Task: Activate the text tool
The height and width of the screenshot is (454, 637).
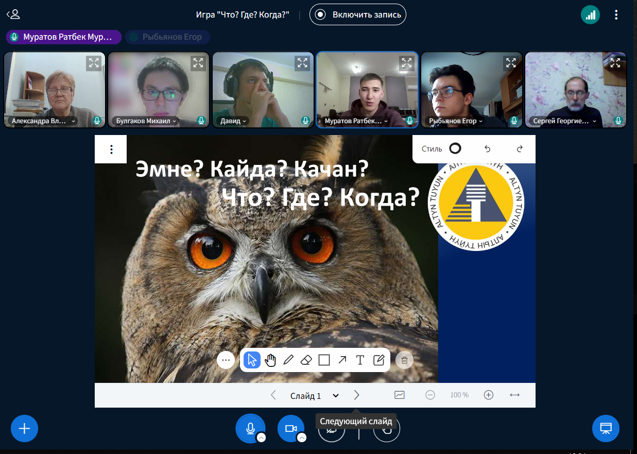Action: pyautogui.click(x=360, y=360)
